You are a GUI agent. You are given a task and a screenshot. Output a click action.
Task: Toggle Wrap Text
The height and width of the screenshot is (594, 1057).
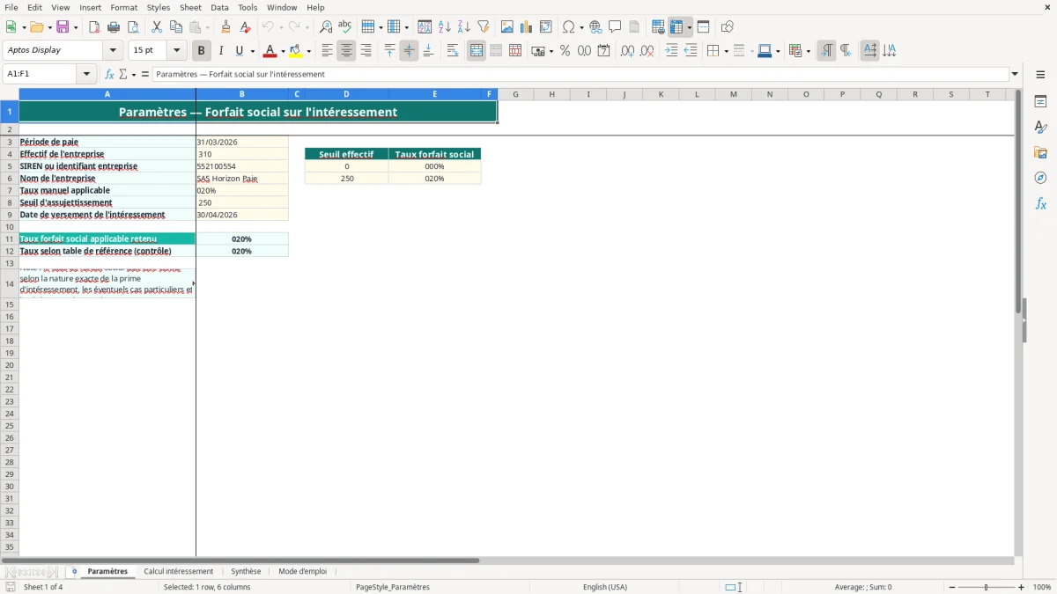[453, 51]
